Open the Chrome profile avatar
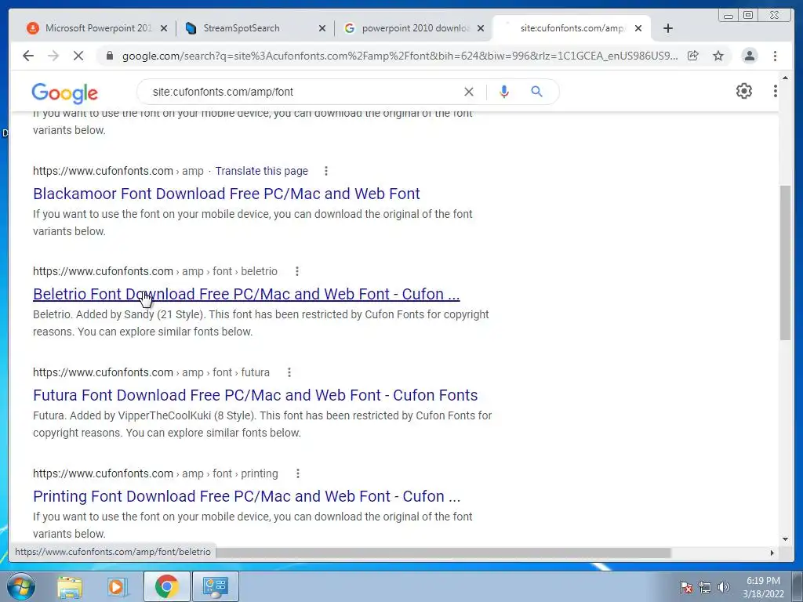Screen dimensions: 803x602 (749, 56)
